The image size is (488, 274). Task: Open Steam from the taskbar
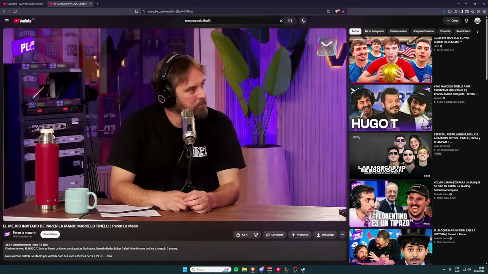pos(303,269)
